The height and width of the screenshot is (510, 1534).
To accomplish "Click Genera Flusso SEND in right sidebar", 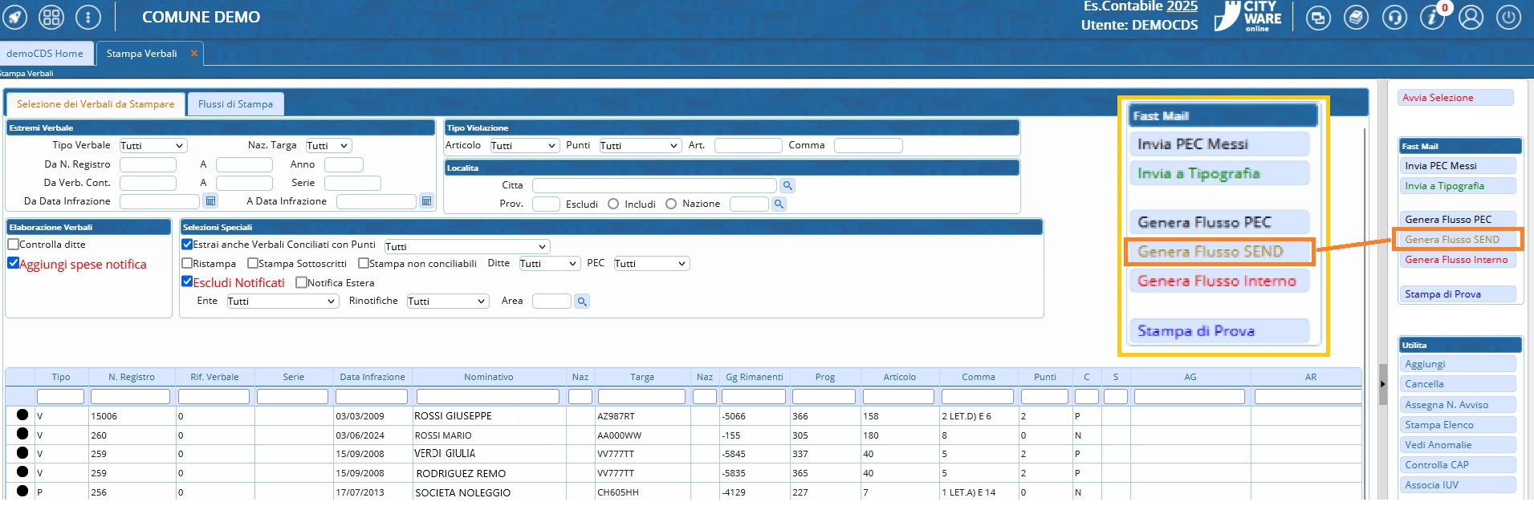I will (x=1452, y=240).
